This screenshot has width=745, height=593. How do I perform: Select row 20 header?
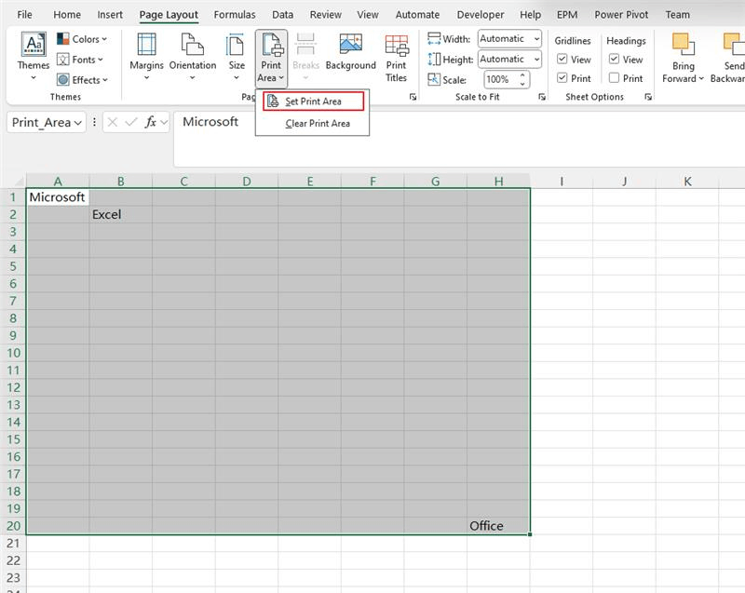pos(13,526)
